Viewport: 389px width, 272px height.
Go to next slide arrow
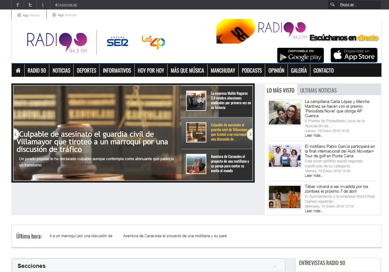pos(250,134)
